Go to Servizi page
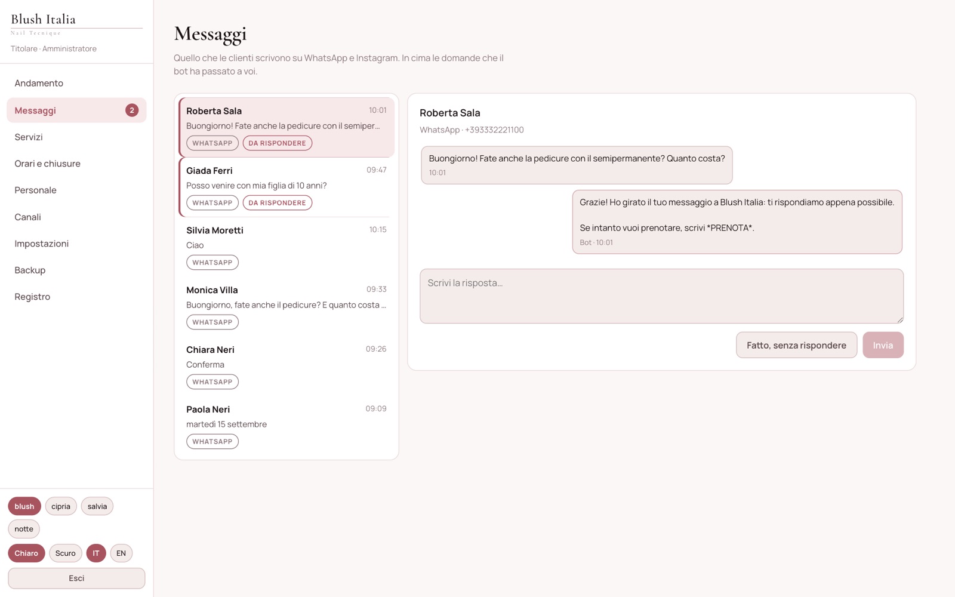The height and width of the screenshot is (597, 955). [x=76, y=137]
